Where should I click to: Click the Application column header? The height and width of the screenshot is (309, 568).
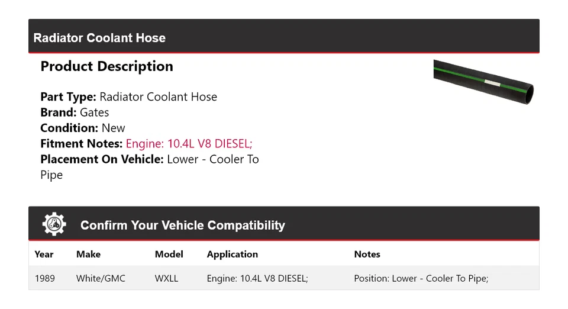click(232, 254)
